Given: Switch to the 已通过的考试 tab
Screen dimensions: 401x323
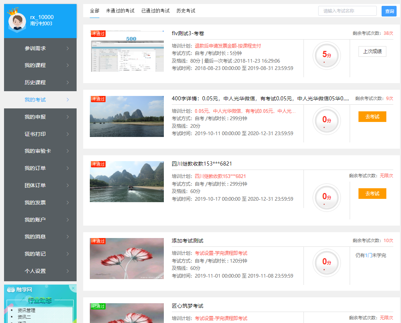Looking at the screenshot, I should pos(155,11).
